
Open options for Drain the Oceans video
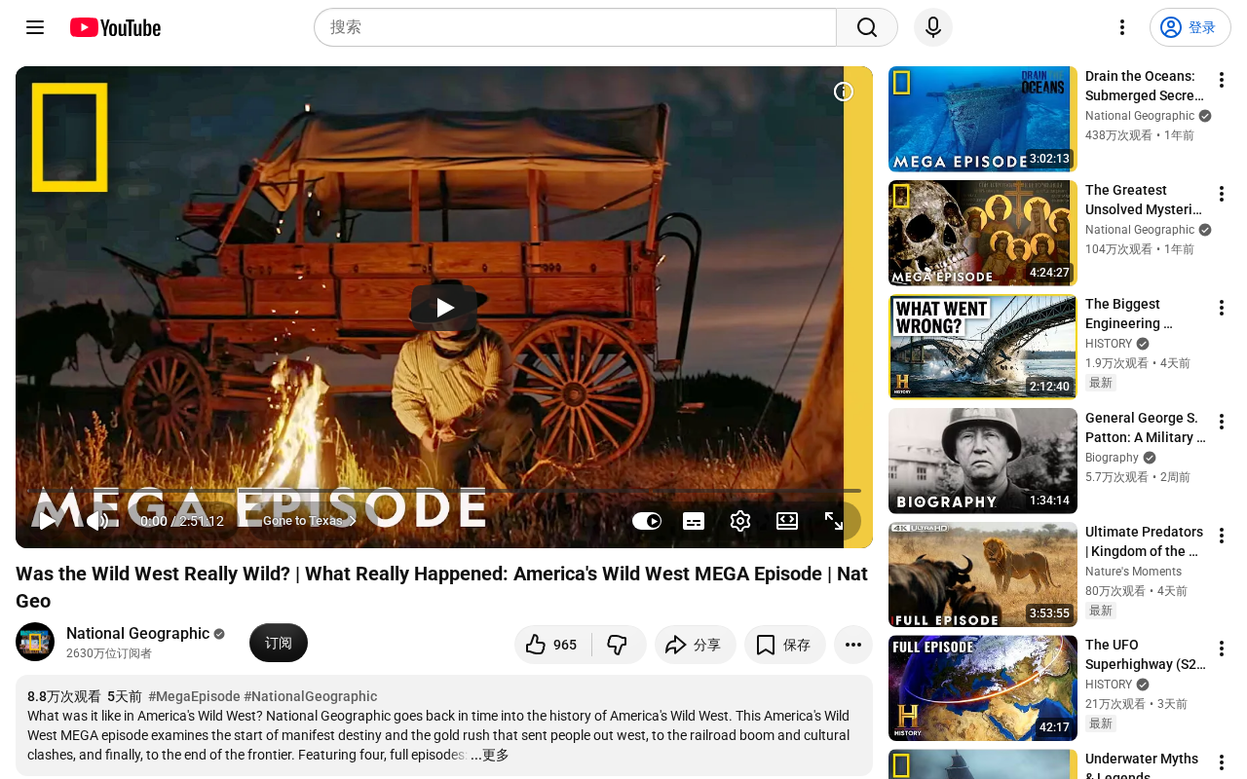[x=1222, y=80]
